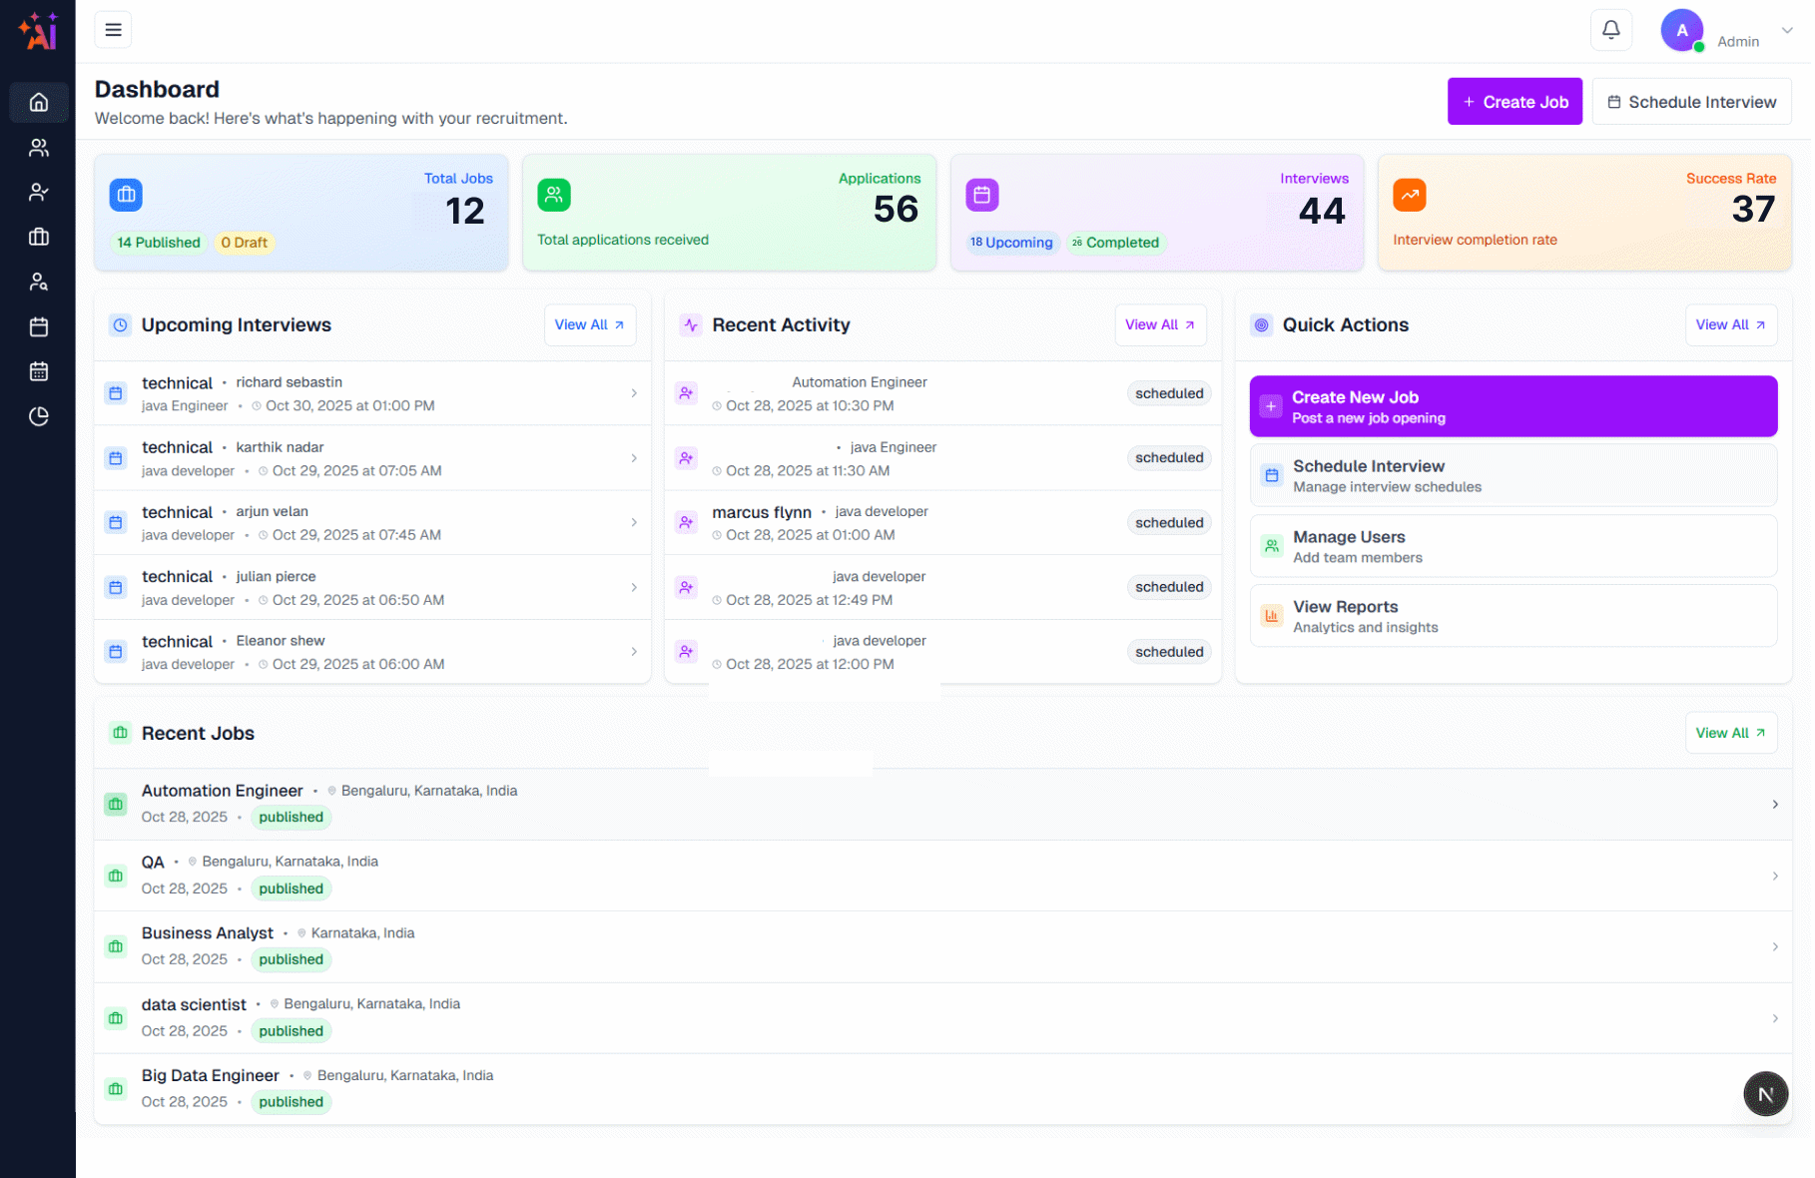Expand the Automation Engineer job row chevron
1815x1178 pixels.
1775,804
